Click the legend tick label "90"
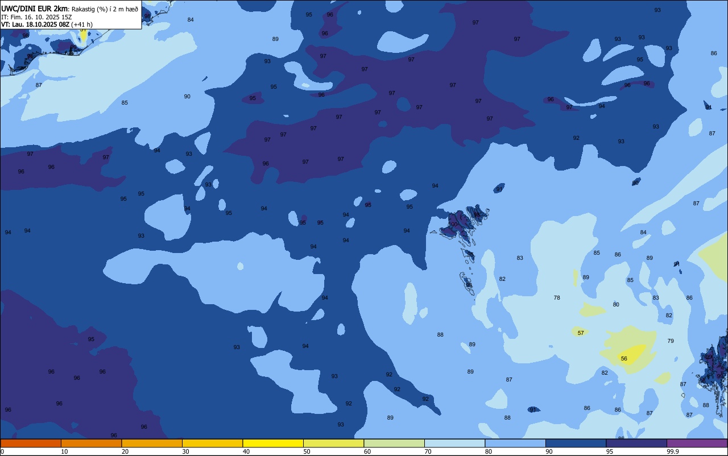Viewport: 728px width, 456px height. click(549, 451)
